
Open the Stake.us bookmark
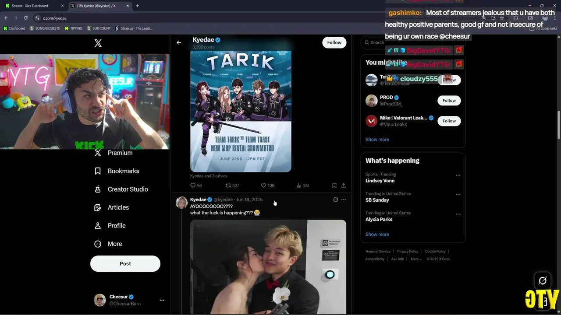pos(134,28)
